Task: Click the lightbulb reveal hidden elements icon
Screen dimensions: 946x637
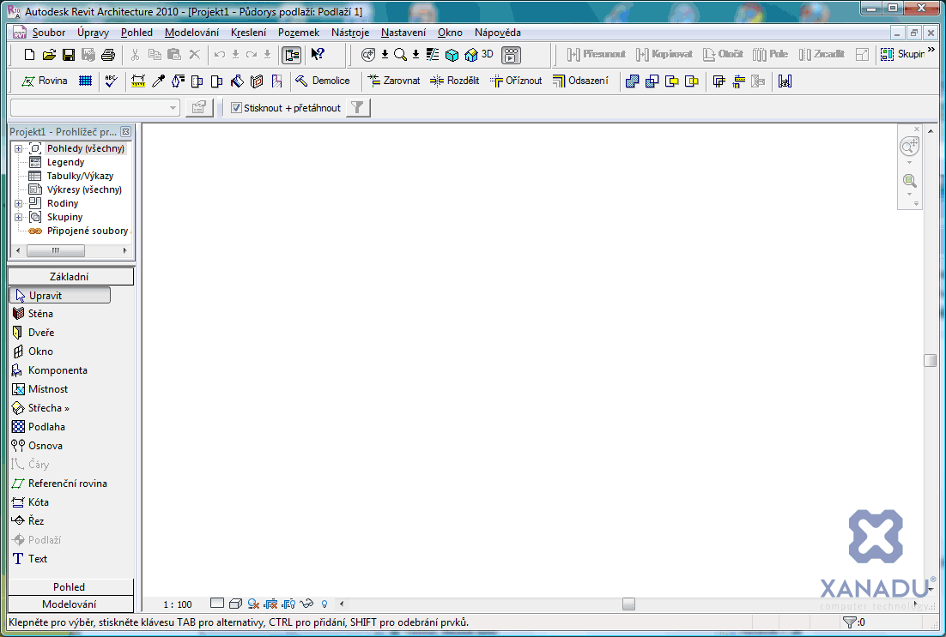Action: pos(324,604)
